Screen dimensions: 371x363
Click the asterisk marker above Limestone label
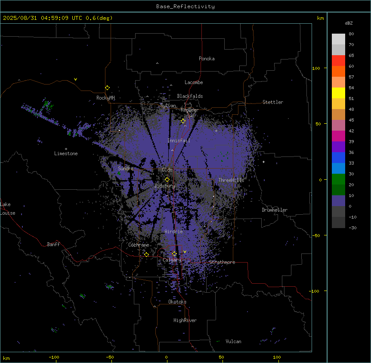click(x=66, y=149)
